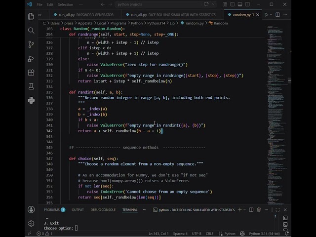The image size is (316, 237).
Task: Click Ln 343, Col 1 status item
Action: click(x=158, y=234)
